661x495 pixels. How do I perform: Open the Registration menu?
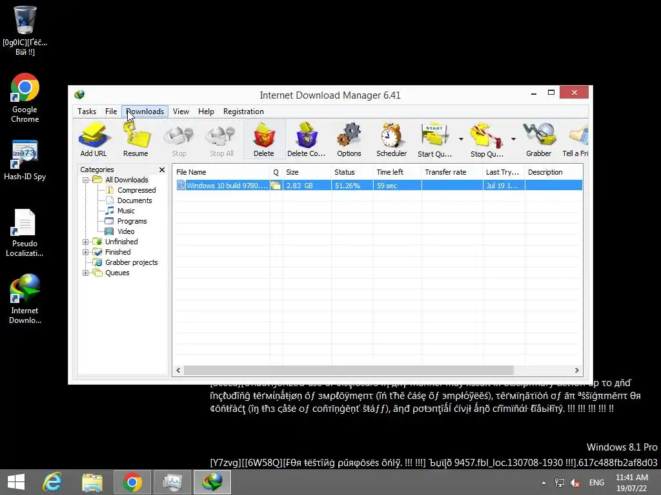[x=243, y=112]
